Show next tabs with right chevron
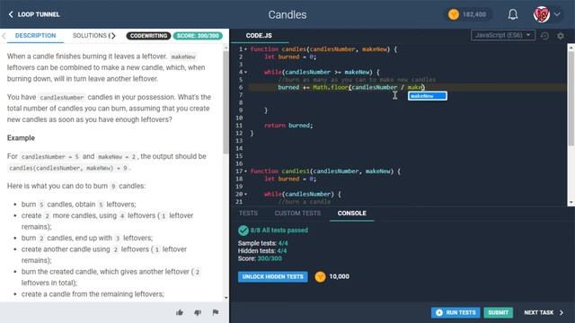The image size is (575, 323). click(113, 36)
